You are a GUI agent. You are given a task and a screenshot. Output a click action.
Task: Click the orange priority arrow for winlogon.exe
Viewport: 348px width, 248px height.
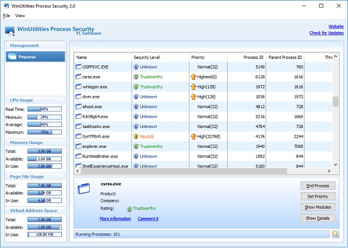pyautogui.click(x=193, y=87)
